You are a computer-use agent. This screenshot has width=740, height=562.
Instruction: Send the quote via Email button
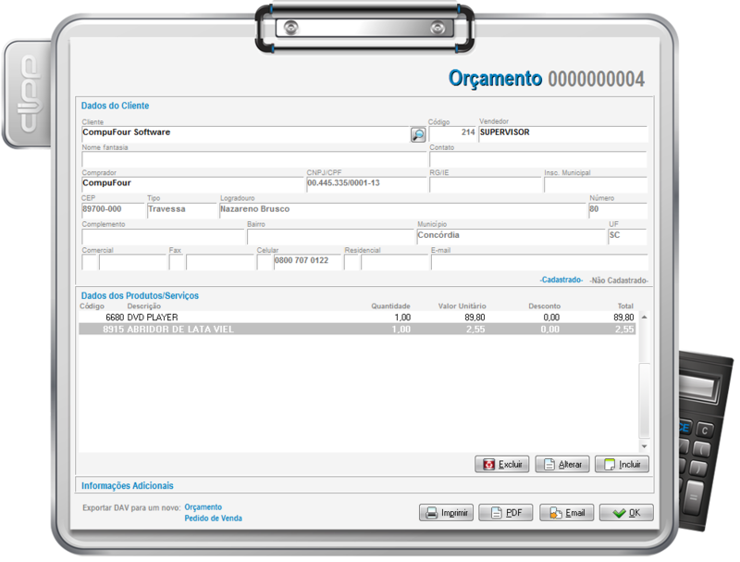(x=566, y=513)
